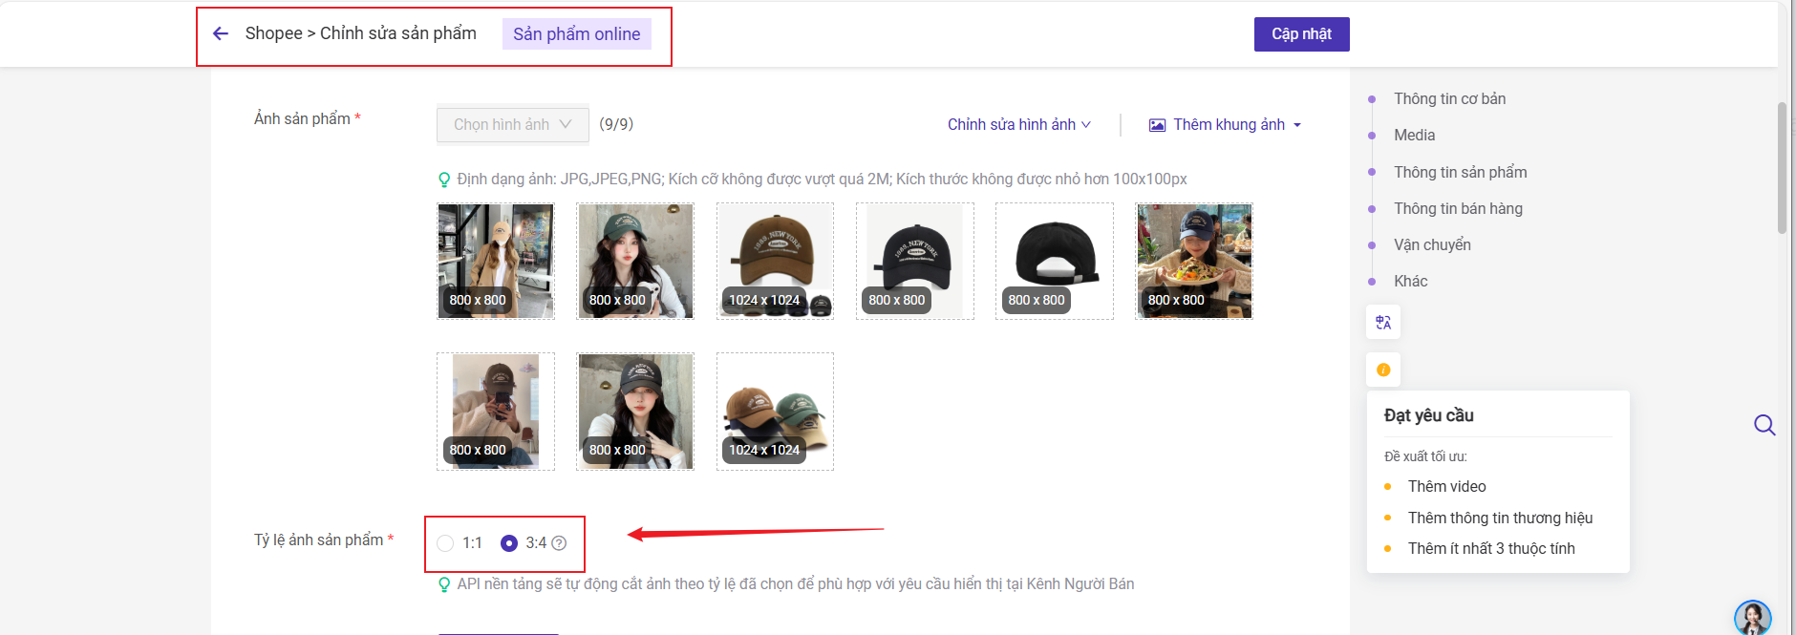The width and height of the screenshot is (1796, 635).
Task: Select the black cap with logo thumbnail
Action: [914, 261]
